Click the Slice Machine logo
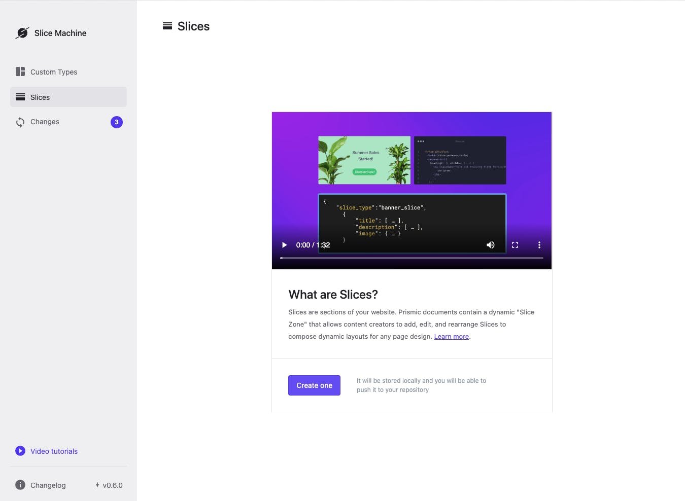Viewport: 685px width, 501px height. pyautogui.click(x=22, y=32)
